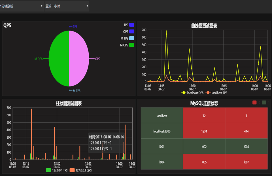Click the 13:45 axis label on the bar chart
This screenshot has height=176, width=272.
(88, 165)
